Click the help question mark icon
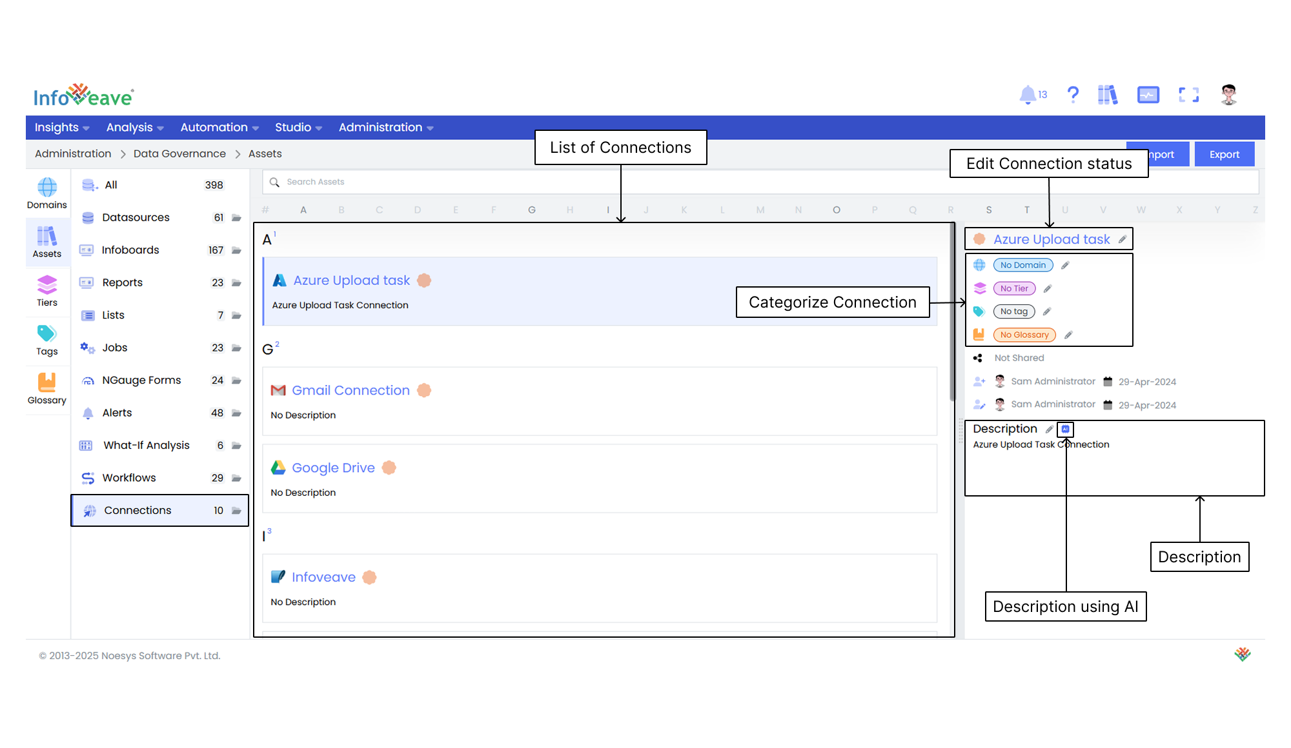The image size is (1291, 748). 1073,95
